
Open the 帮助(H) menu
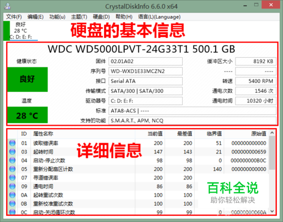[124, 17]
